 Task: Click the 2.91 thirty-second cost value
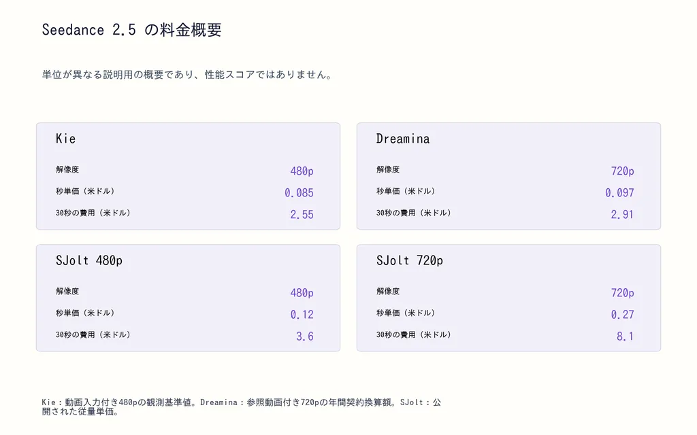pyautogui.click(x=622, y=214)
